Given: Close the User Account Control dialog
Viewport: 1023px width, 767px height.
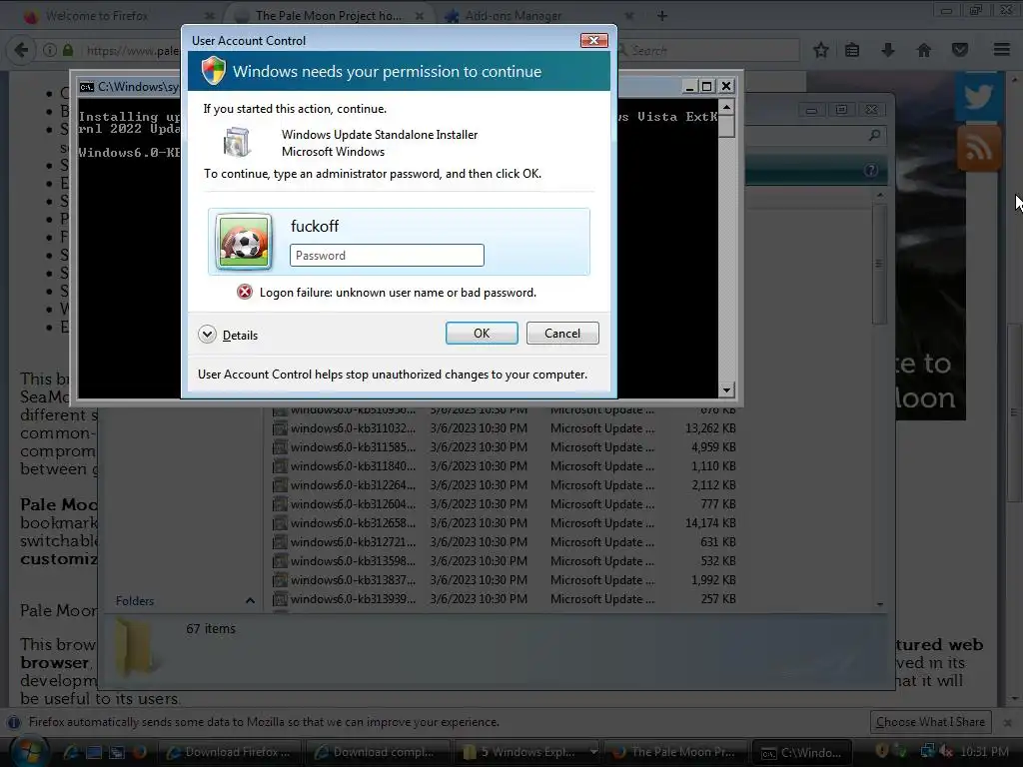Looking at the screenshot, I should [x=593, y=40].
